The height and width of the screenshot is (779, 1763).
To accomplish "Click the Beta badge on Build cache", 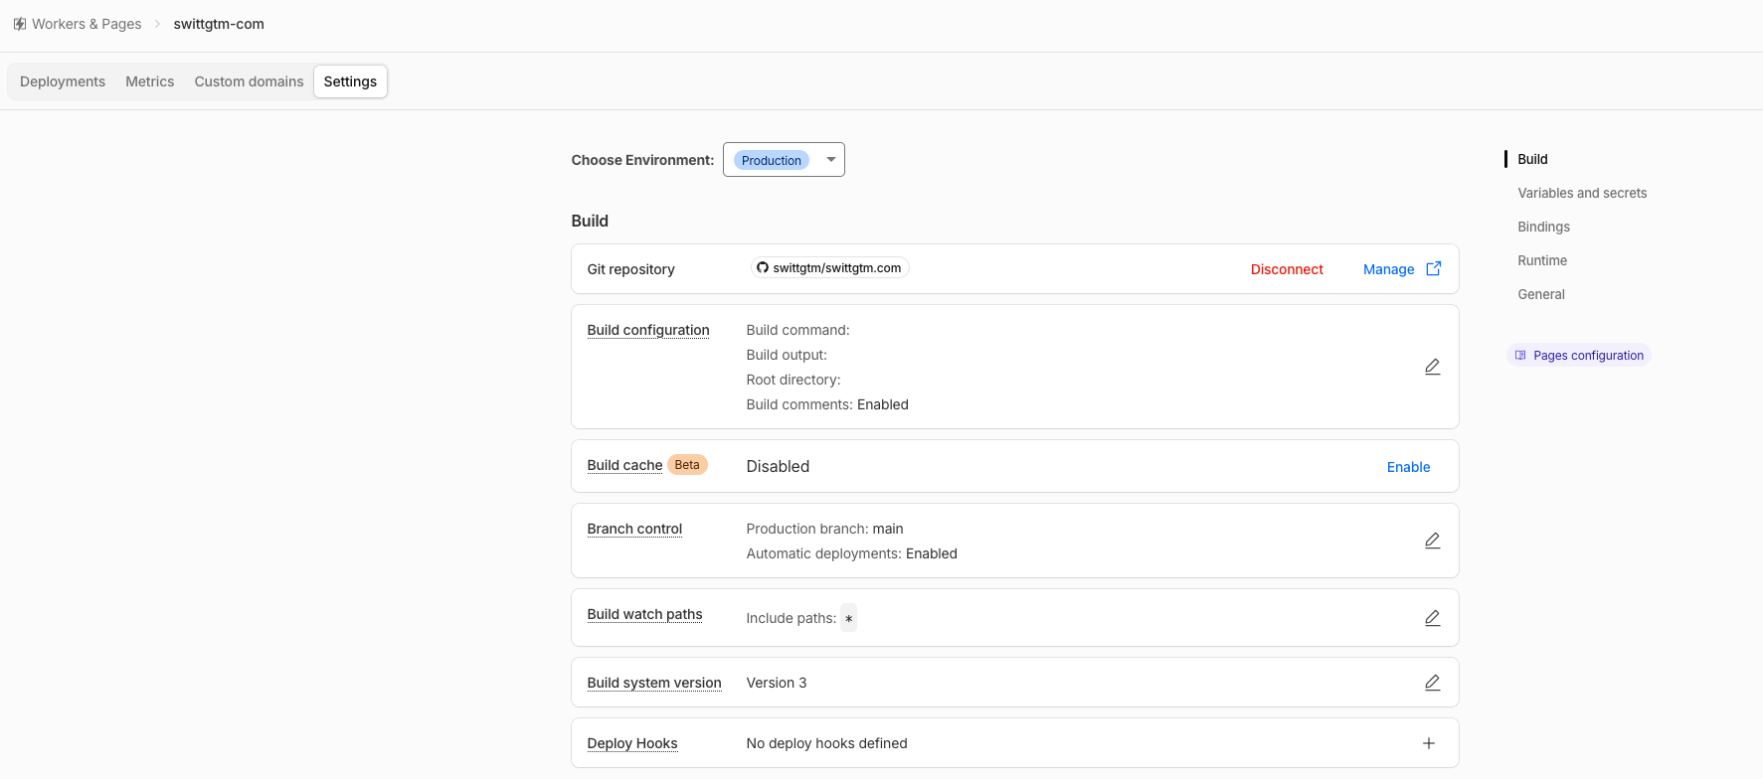I will [687, 464].
